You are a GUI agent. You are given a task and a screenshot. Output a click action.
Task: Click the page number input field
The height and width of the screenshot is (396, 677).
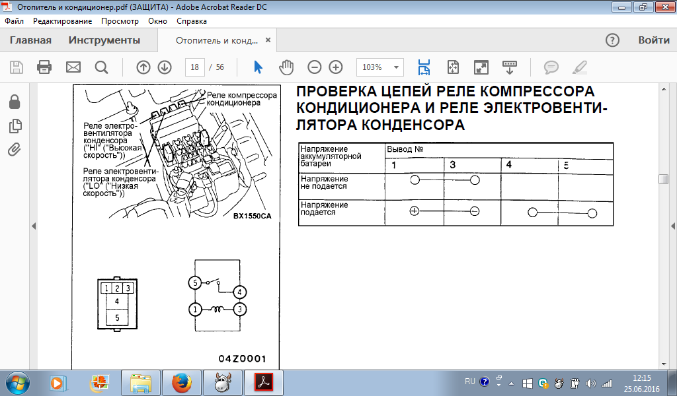point(194,67)
